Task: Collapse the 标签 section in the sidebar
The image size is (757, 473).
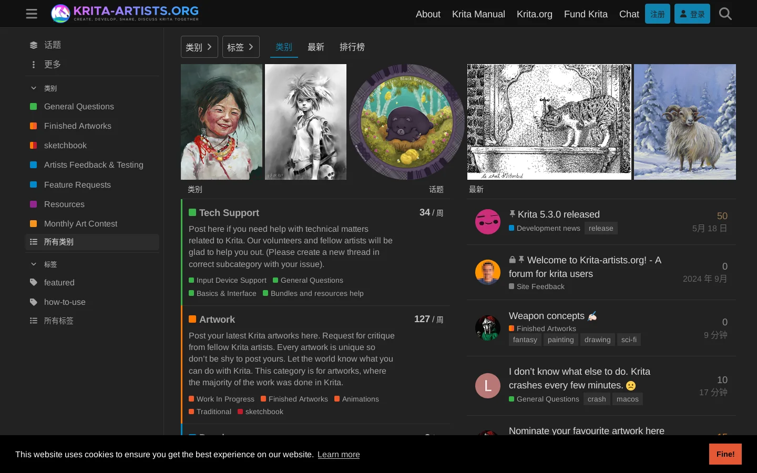Action: [x=34, y=264]
